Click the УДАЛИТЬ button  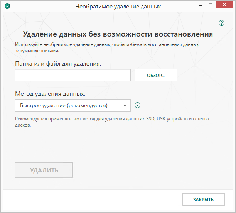click(44, 170)
